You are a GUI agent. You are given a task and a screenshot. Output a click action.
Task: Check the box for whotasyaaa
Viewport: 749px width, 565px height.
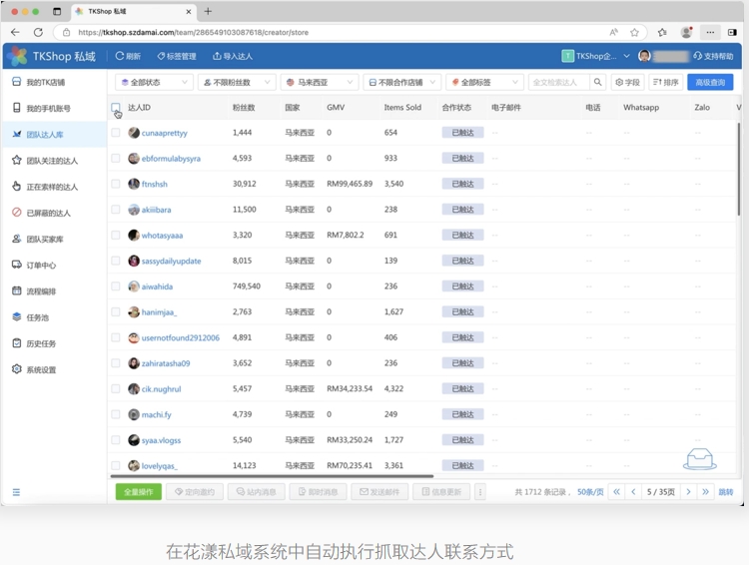pos(116,235)
